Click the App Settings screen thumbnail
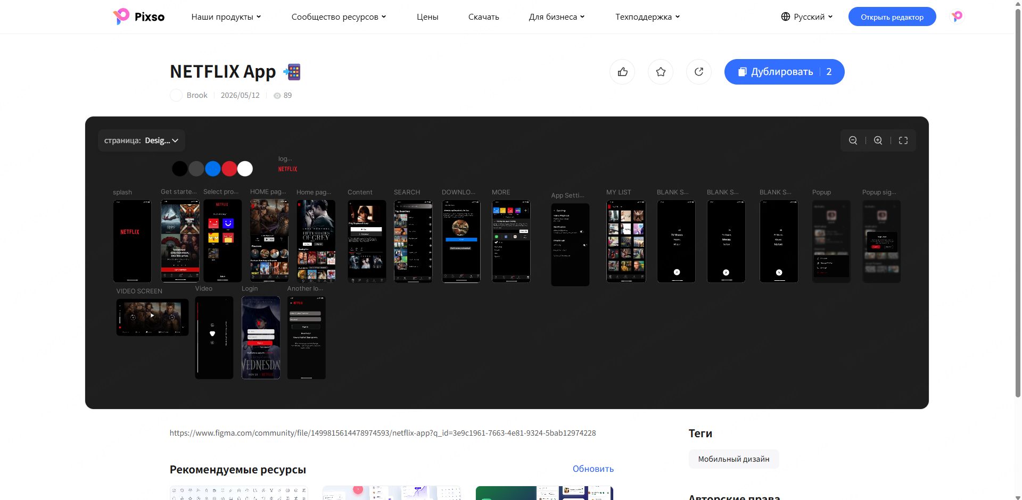Viewport: 1022px width, 500px height. [570, 245]
